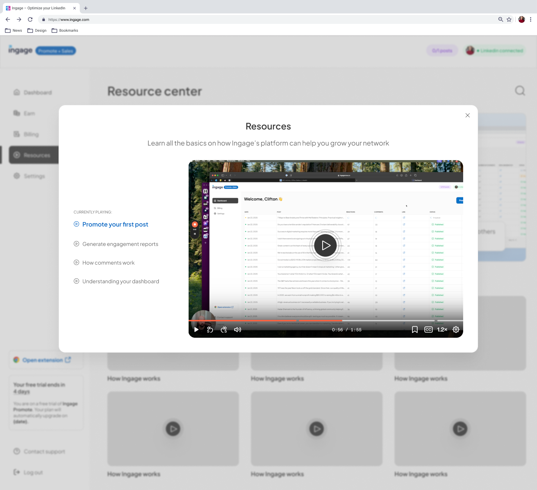Image resolution: width=537 pixels, height=490 pixels.
Task: Play the last video thumbnail in the bottom row
Action: click(460, 429)
